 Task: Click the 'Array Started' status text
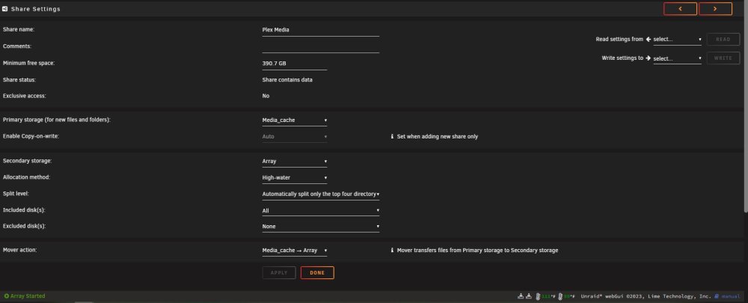point(28,296)
